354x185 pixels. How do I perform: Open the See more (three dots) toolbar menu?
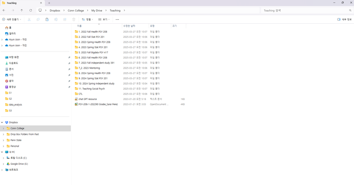(117, 19)
